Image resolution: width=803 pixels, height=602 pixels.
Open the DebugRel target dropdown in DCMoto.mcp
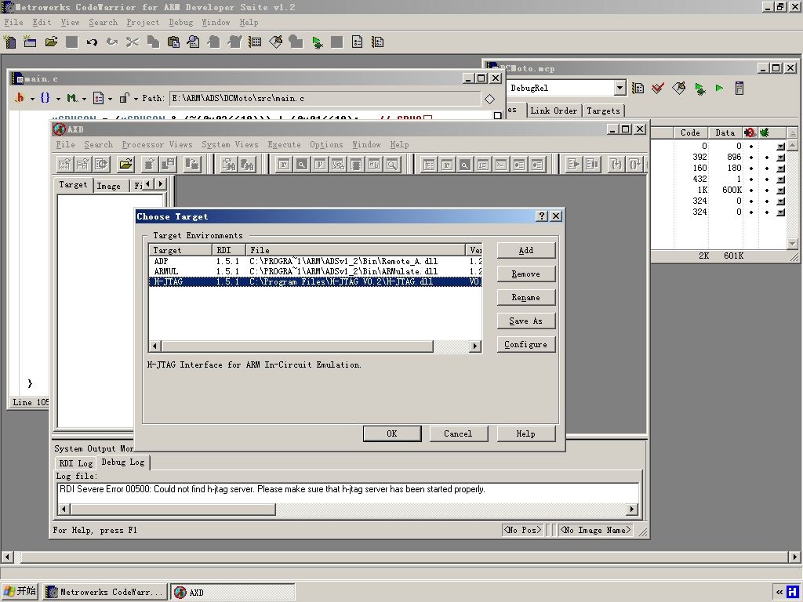[x=620, y=88]
